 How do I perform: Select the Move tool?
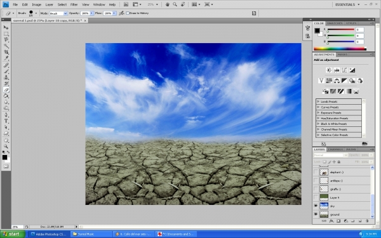tap(6, 27)
